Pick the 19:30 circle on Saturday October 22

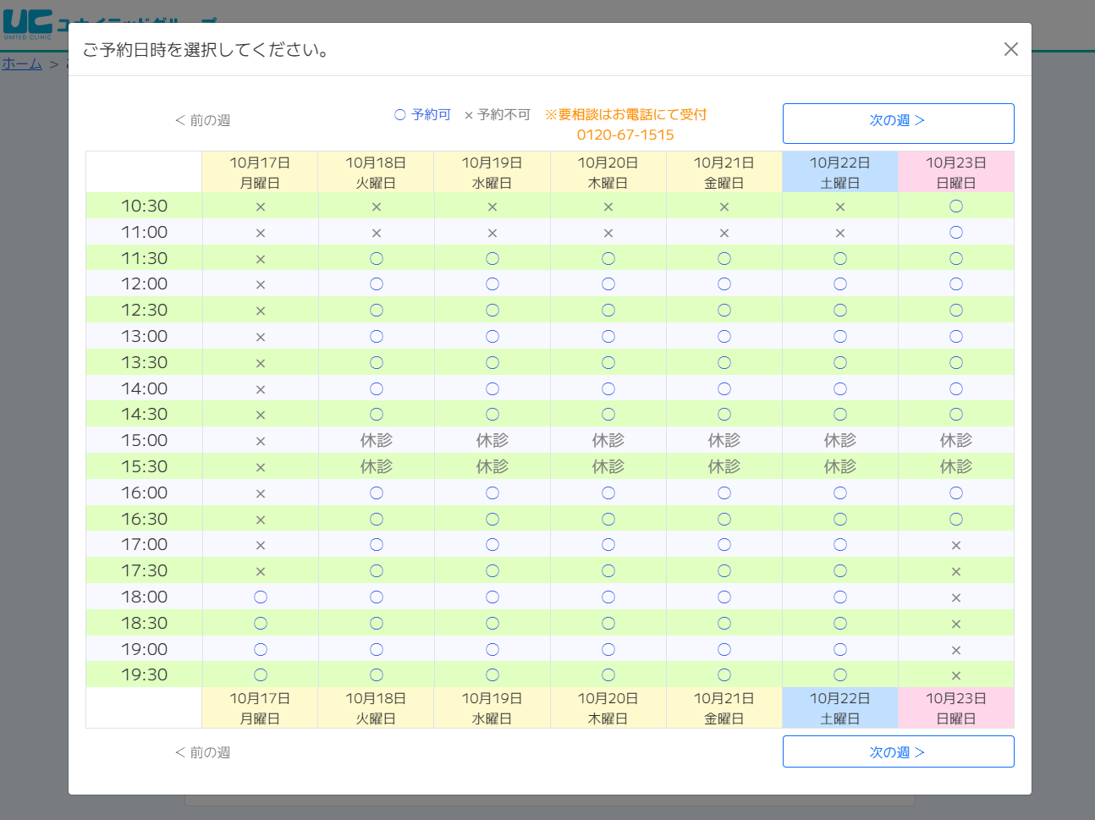click(840, 675)
